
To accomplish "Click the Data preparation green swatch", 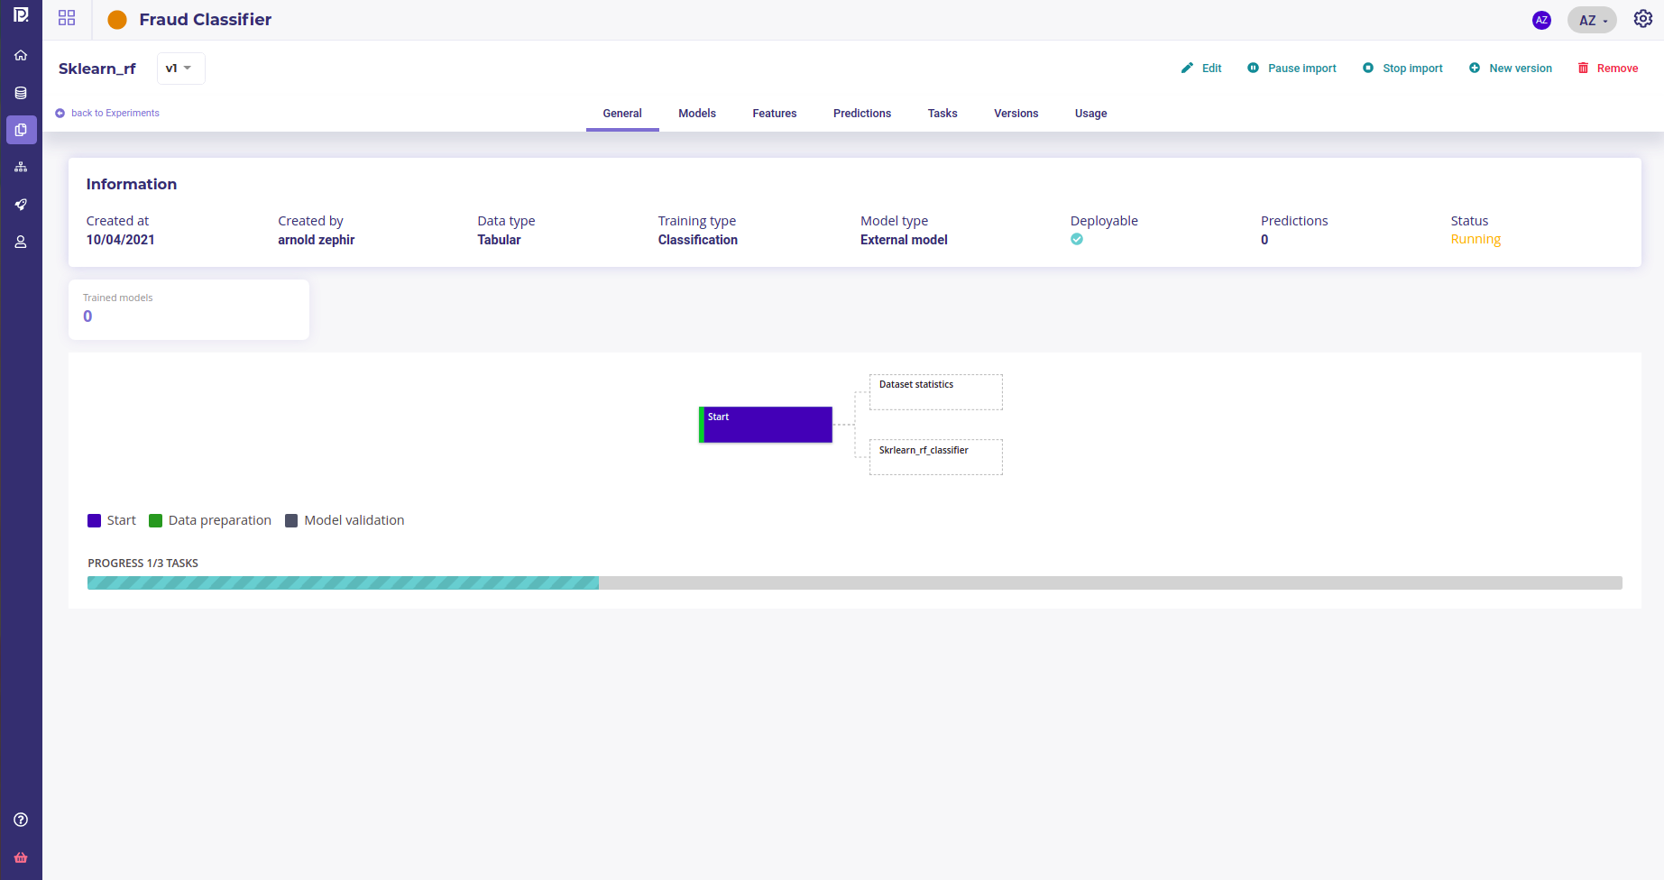I will 155,520.
